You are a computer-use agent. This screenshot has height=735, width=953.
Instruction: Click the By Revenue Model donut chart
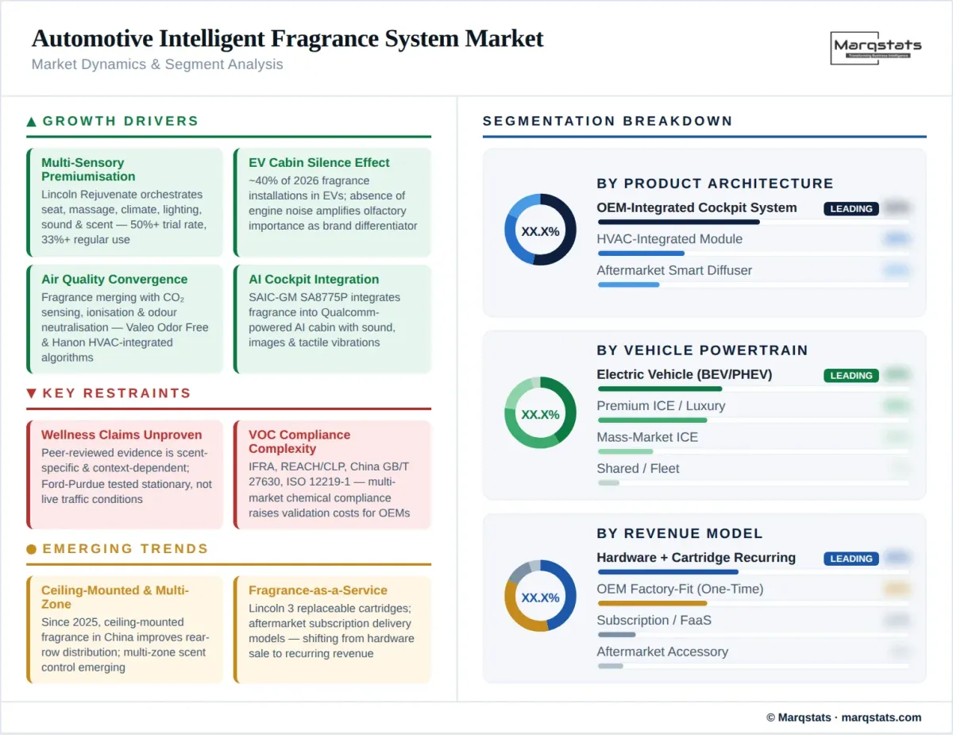(x=540, y=596)
